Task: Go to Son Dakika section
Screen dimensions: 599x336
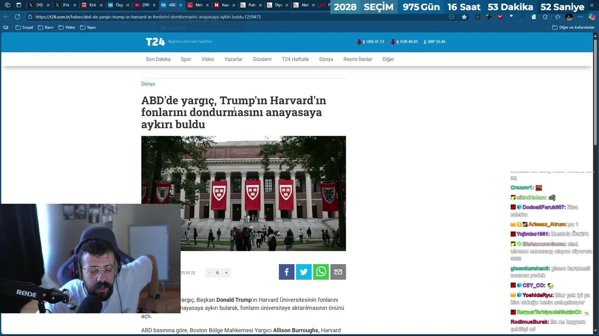Action: click(x=158, y=59)
